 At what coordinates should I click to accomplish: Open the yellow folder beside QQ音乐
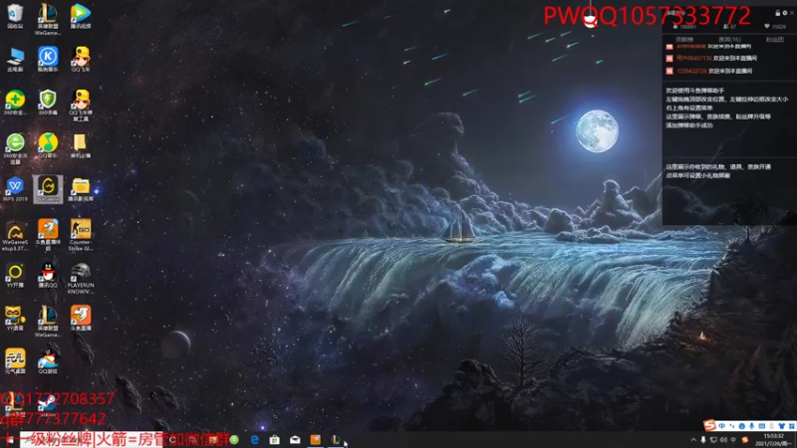click(81, 146)
